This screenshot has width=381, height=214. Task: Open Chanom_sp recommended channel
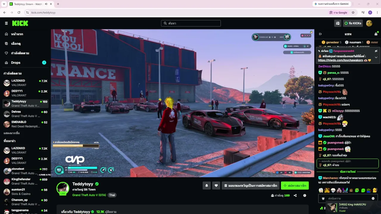coord(25,202)
